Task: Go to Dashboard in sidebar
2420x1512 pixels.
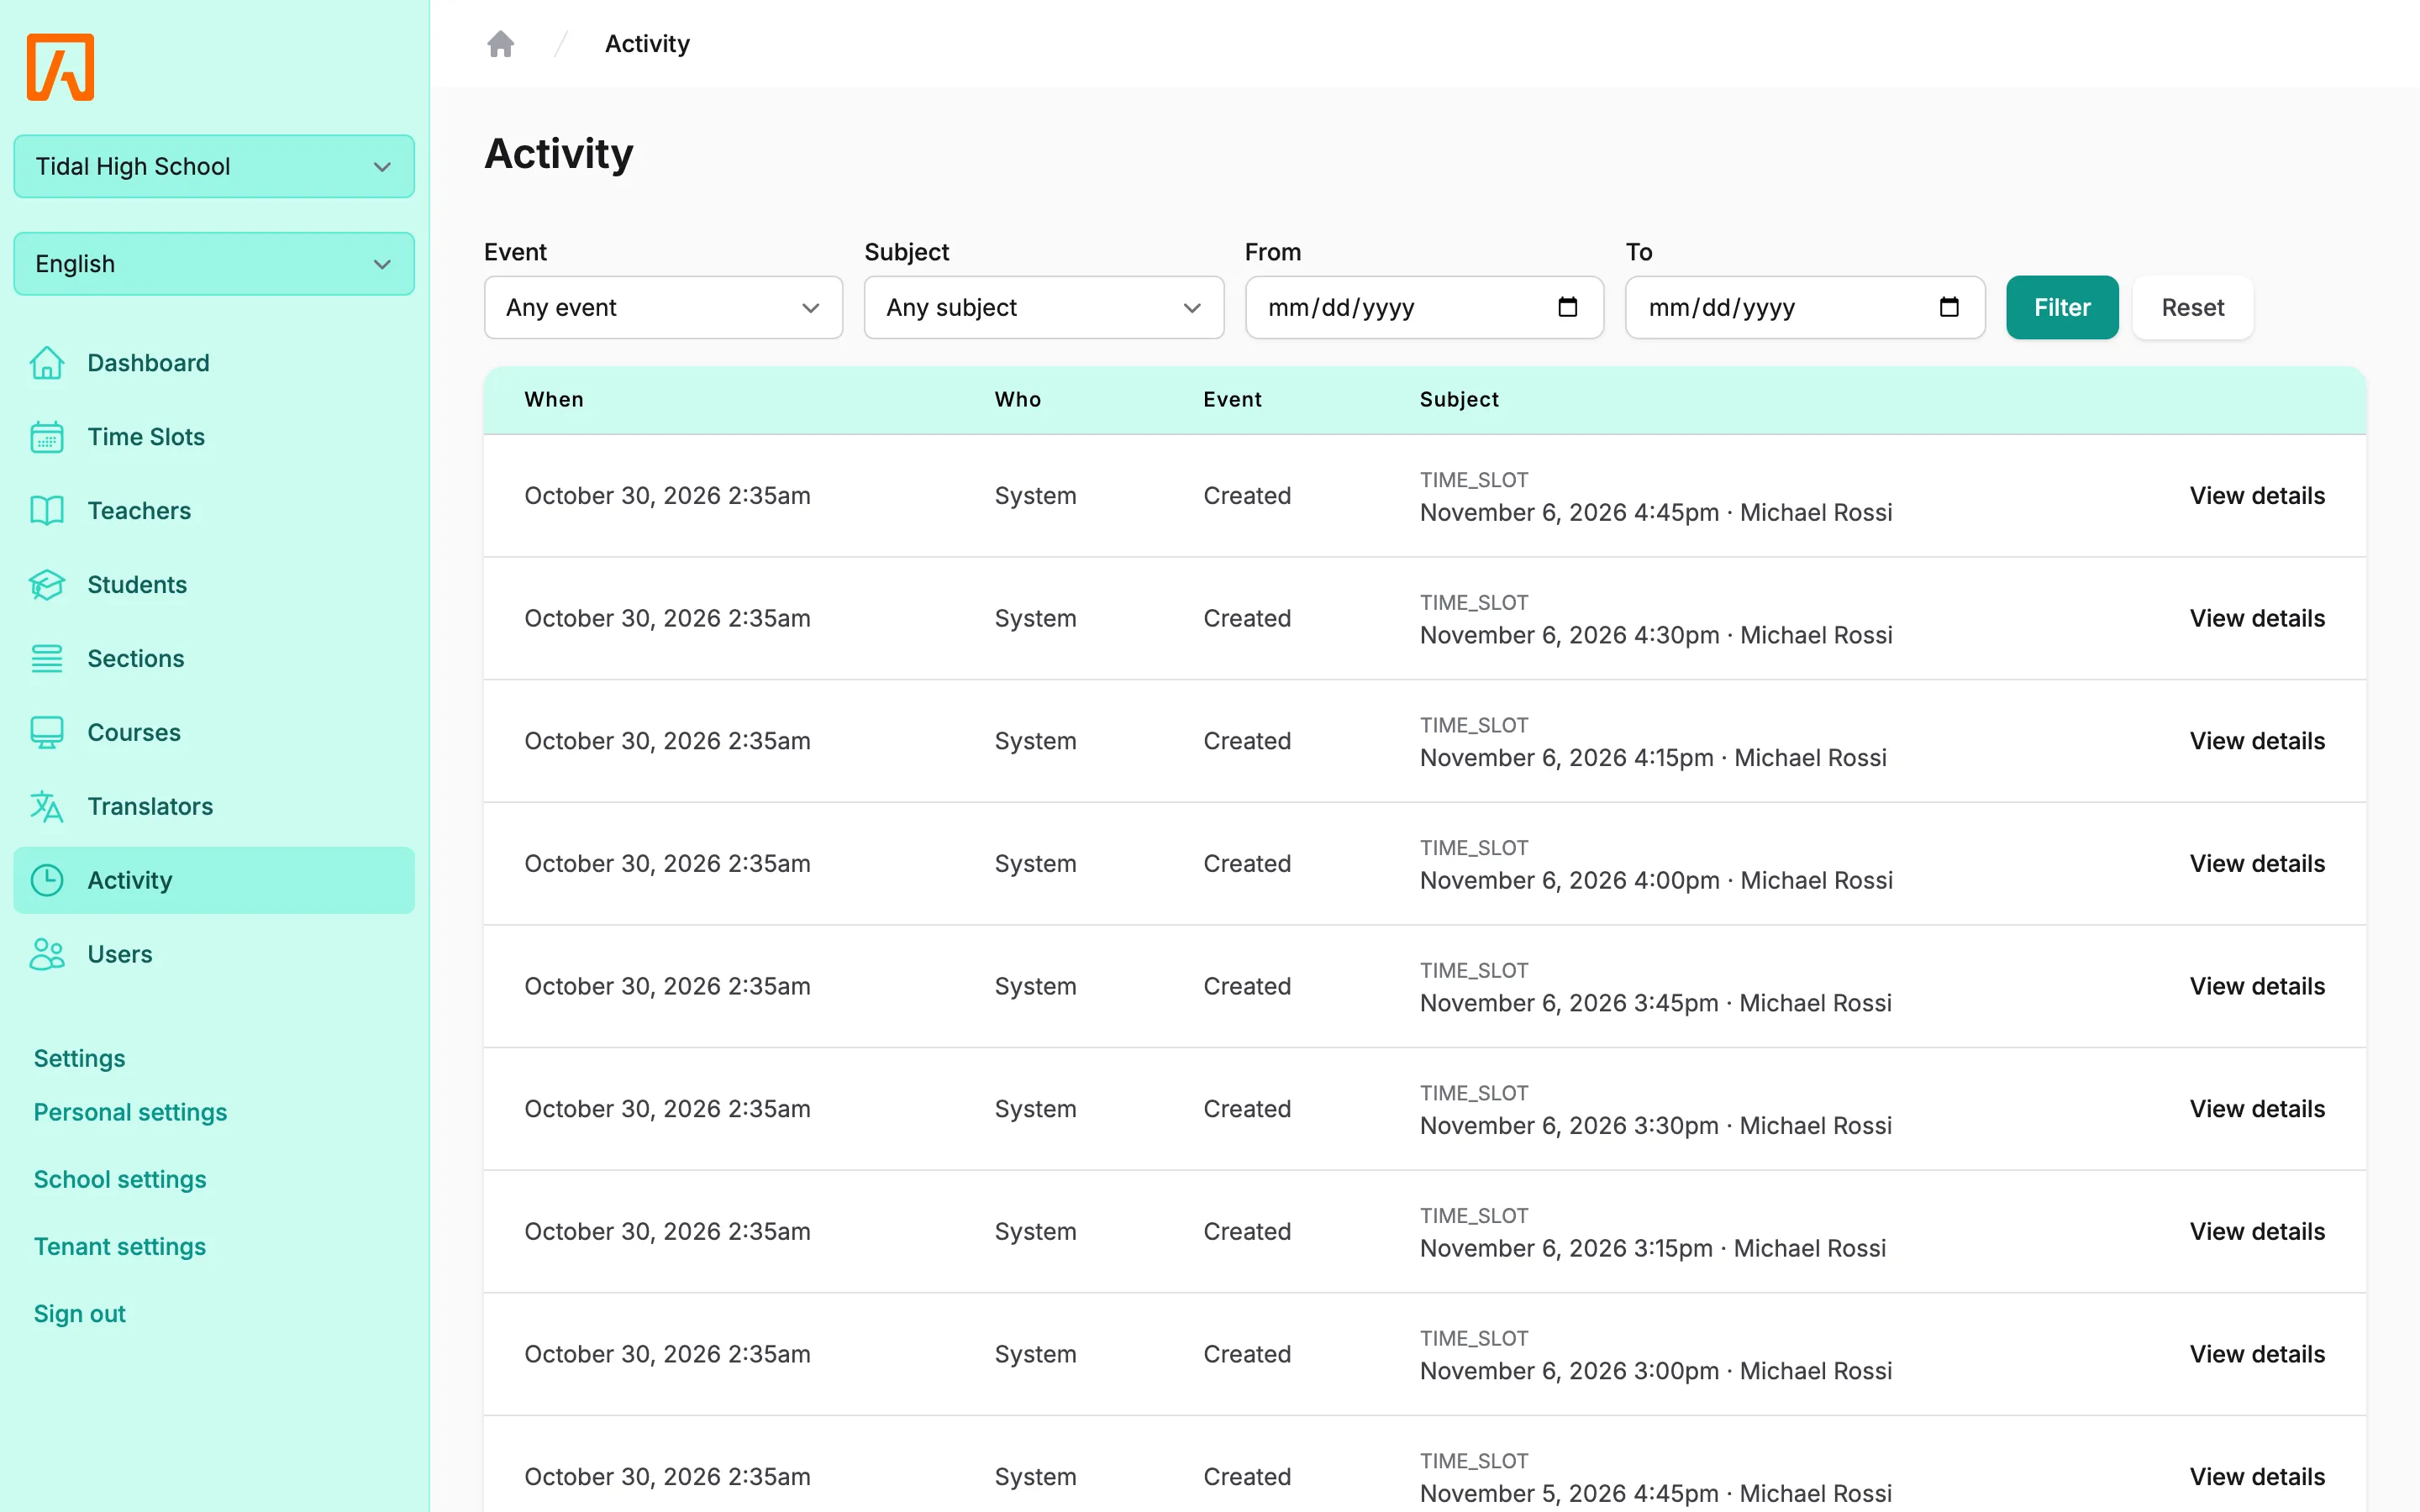Action: [214, 363]
